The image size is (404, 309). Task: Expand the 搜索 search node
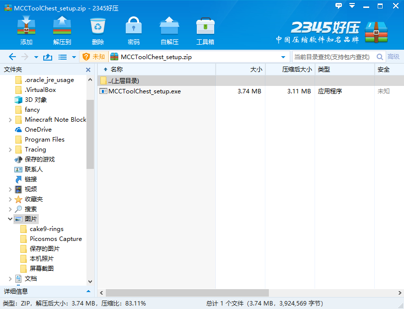[10, 209]
